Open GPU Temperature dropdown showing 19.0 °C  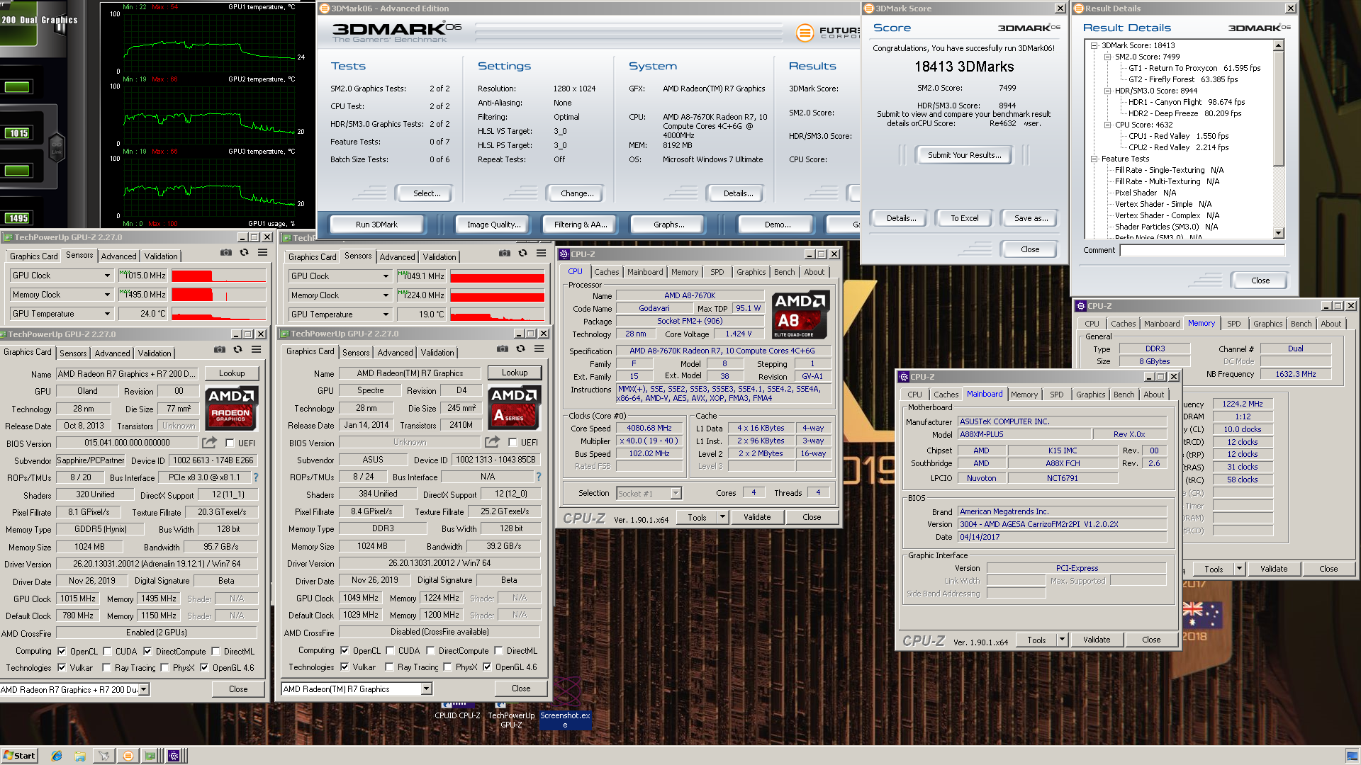[x=386, y=314]
